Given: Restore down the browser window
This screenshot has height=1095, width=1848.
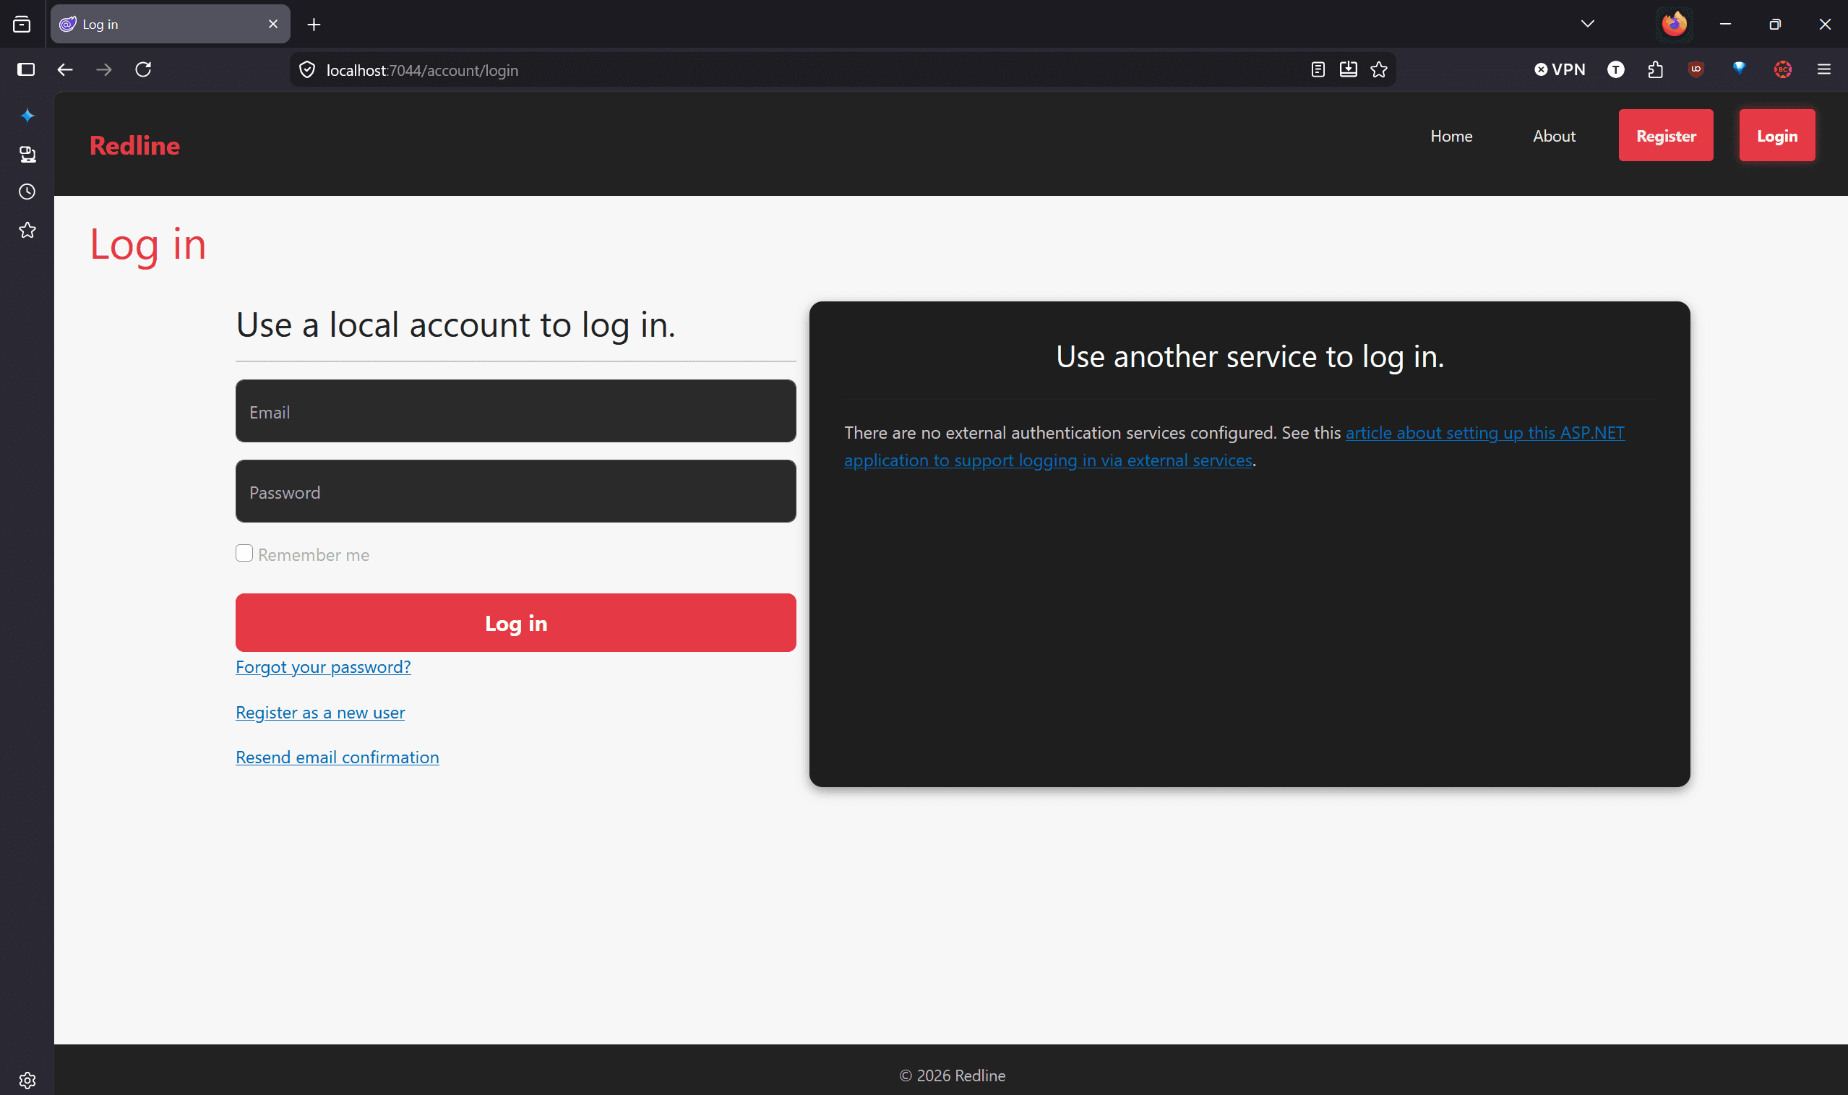Looking at the screenshot, I should tap(1774, 25).
